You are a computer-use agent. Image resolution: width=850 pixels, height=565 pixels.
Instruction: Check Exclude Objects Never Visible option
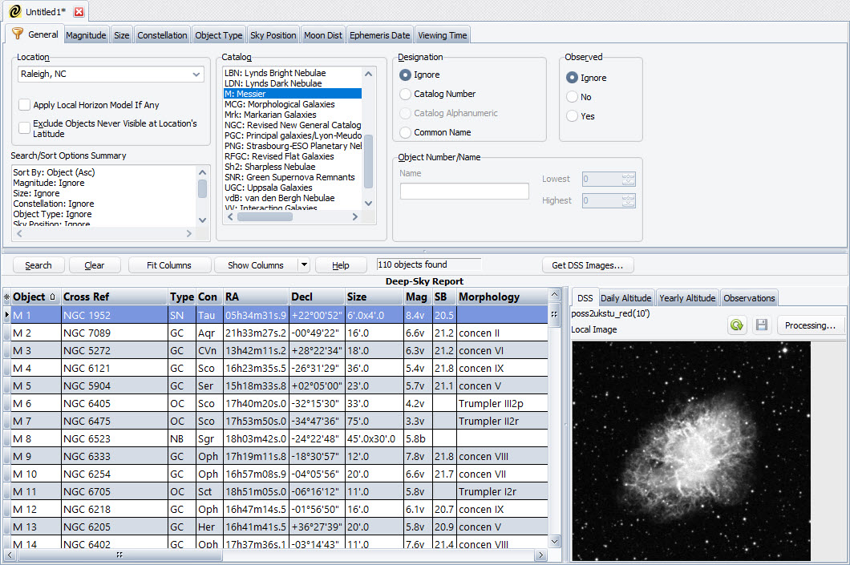[x=25, y=128]
